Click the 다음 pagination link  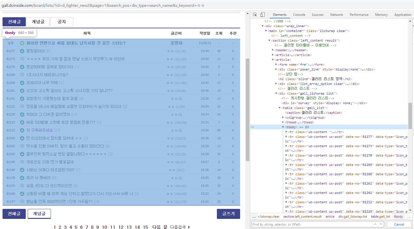tap(156, 227)
